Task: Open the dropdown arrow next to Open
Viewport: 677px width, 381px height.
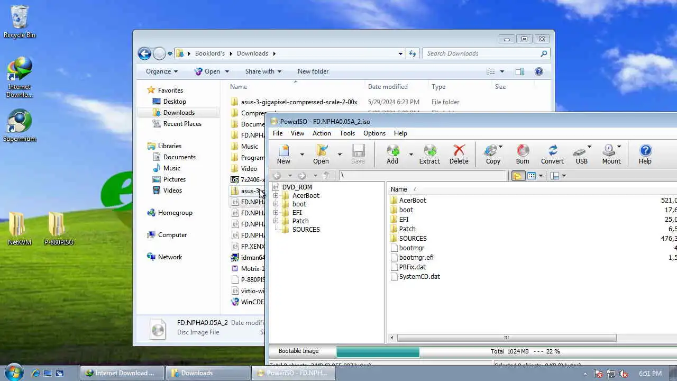Action: pyautogui.click(x=340, y=155)
